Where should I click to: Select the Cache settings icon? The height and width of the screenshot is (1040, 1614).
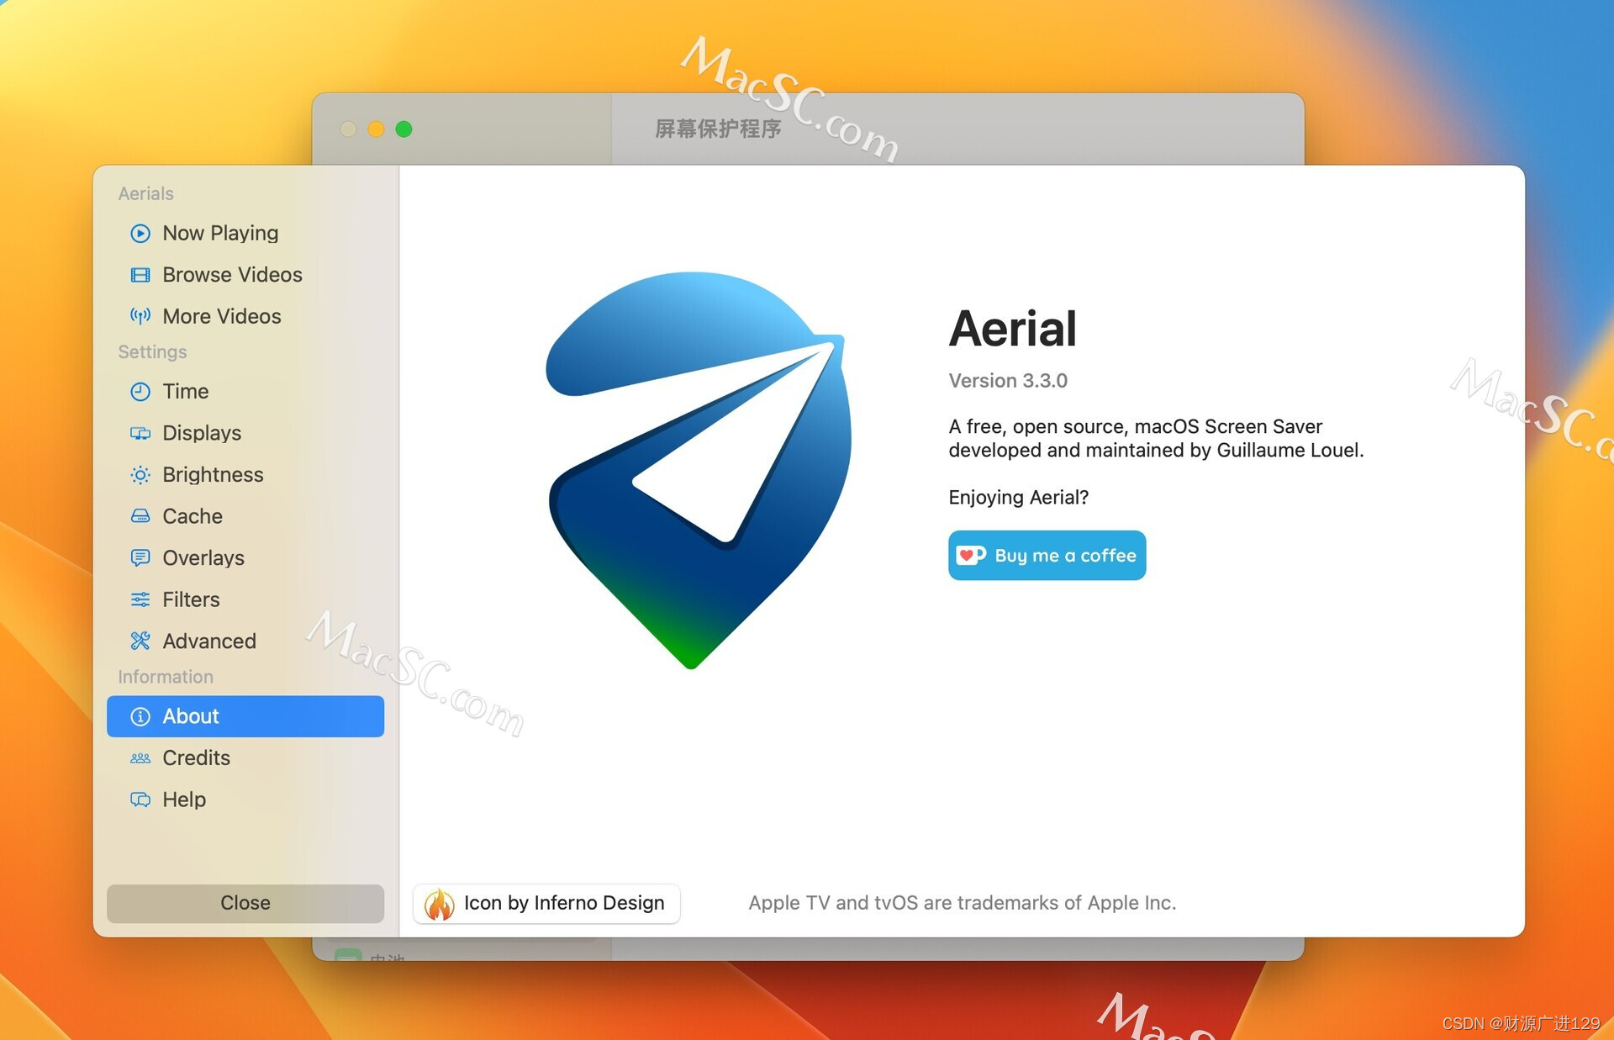[140, 515]
